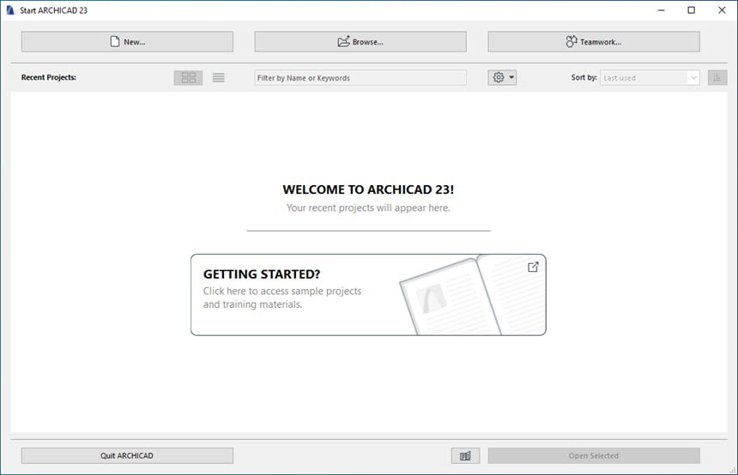Close the Start ARCHICAD 23 window
Screen dimensions: 738x475
(722, 10)
